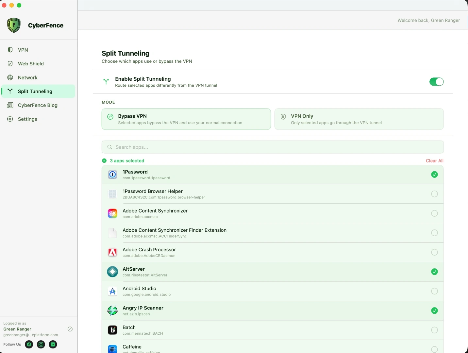Uncheck the AltServer checkbox

coord(434,272)
